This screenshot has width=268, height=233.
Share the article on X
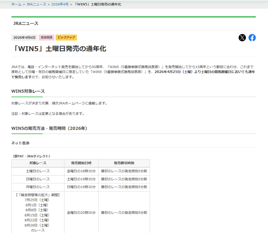[242, 38]
